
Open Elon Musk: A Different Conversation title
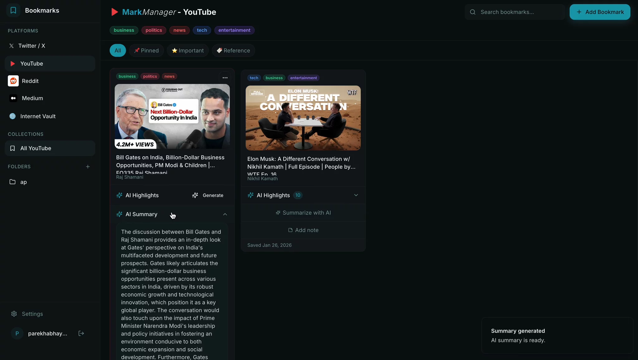pyautogui.click(x=301, y=166)
